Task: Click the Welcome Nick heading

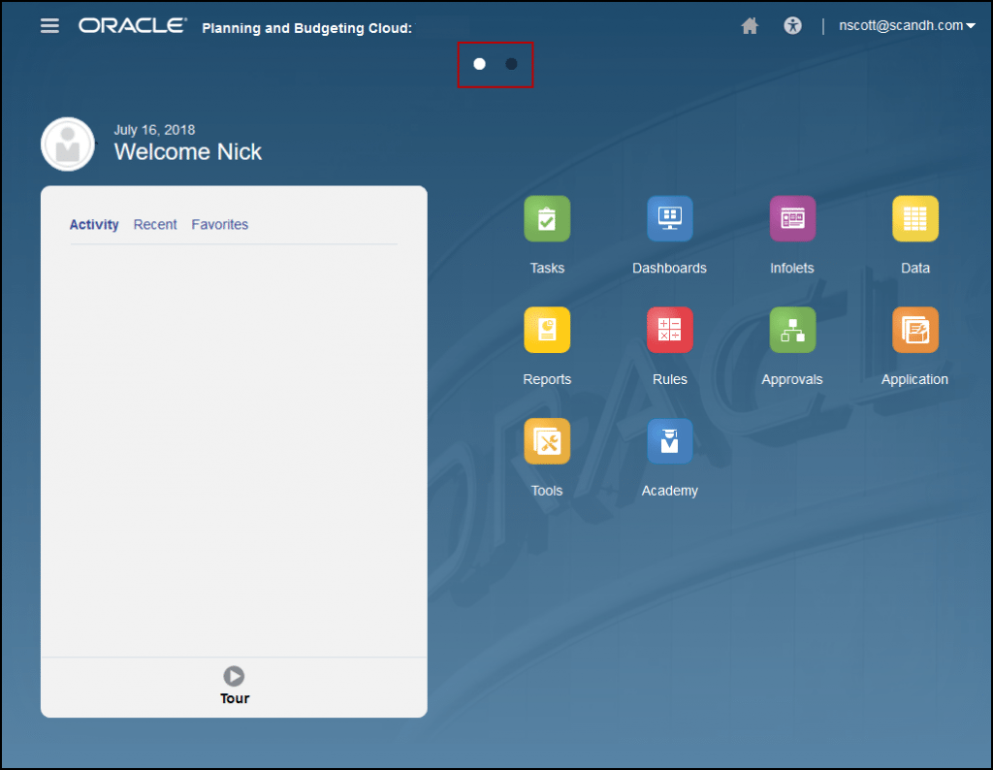Action: (187, 152)
